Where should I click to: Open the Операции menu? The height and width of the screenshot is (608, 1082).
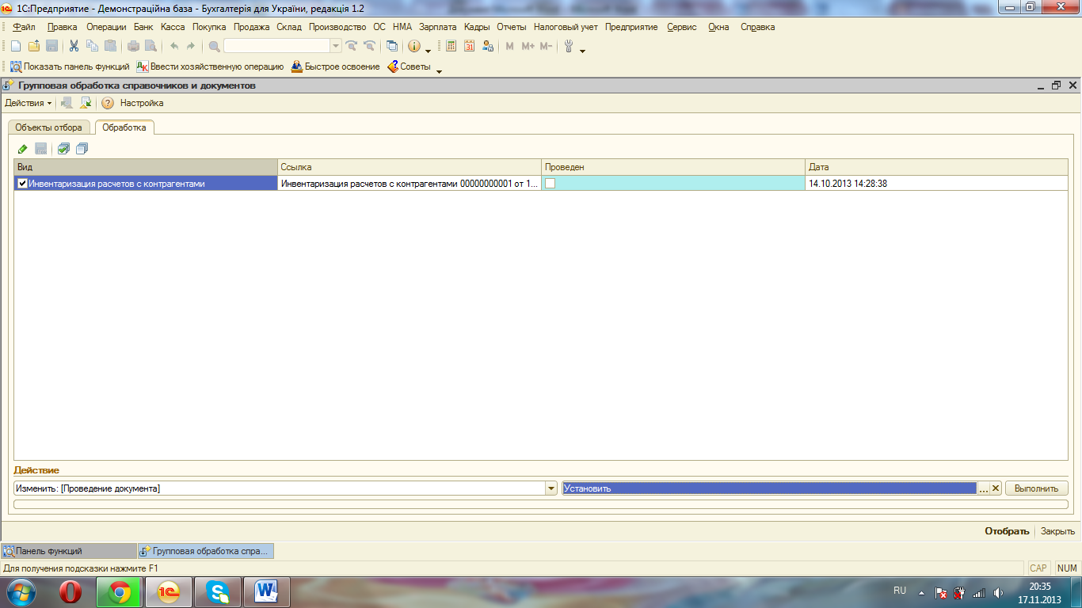coord(106,27)
